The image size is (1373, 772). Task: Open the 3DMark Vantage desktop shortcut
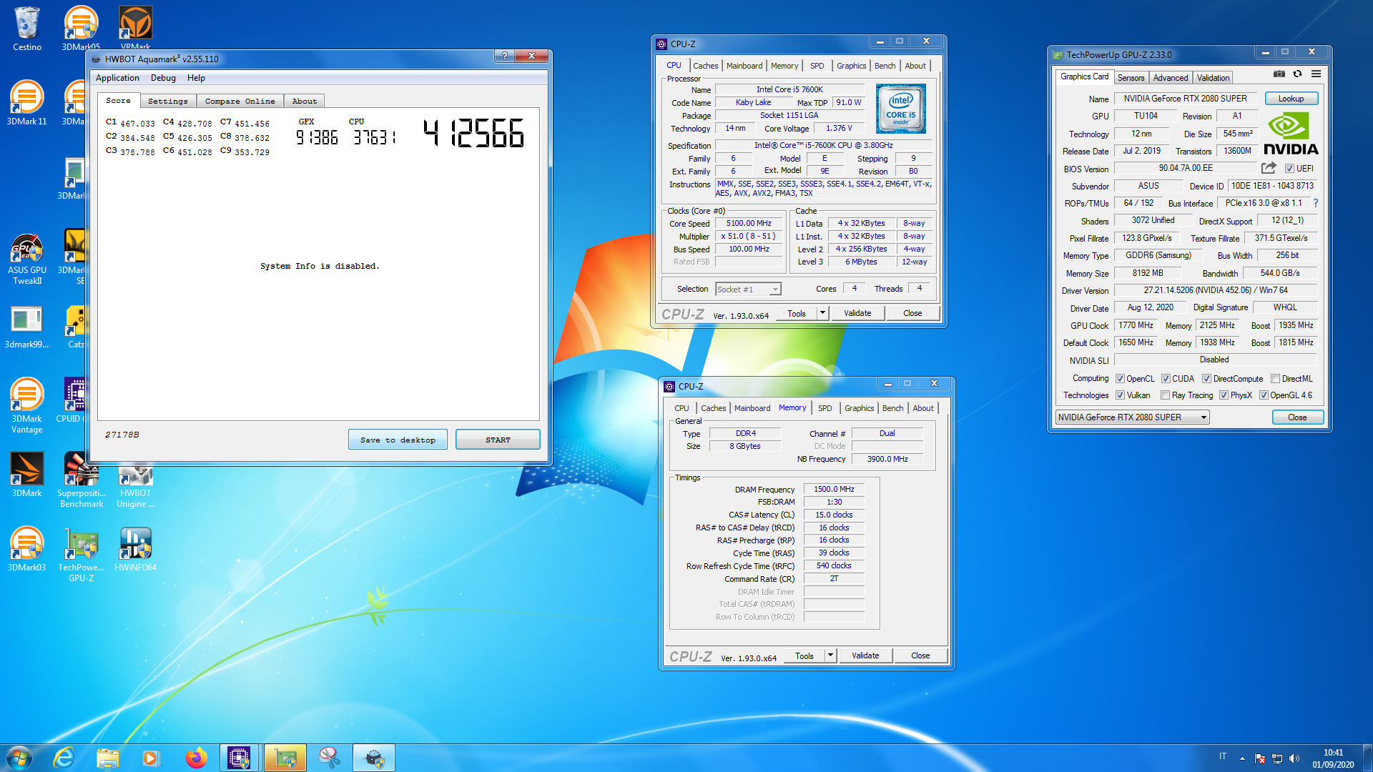point(27,405)
